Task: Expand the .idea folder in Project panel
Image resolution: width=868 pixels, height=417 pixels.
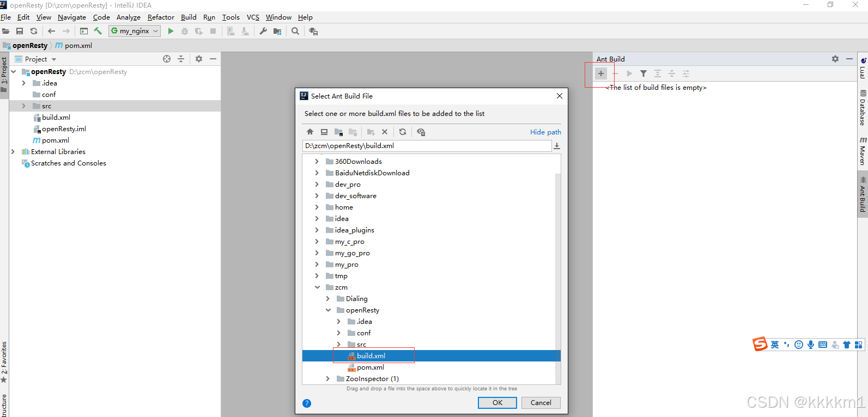Action: click(23, 83)
